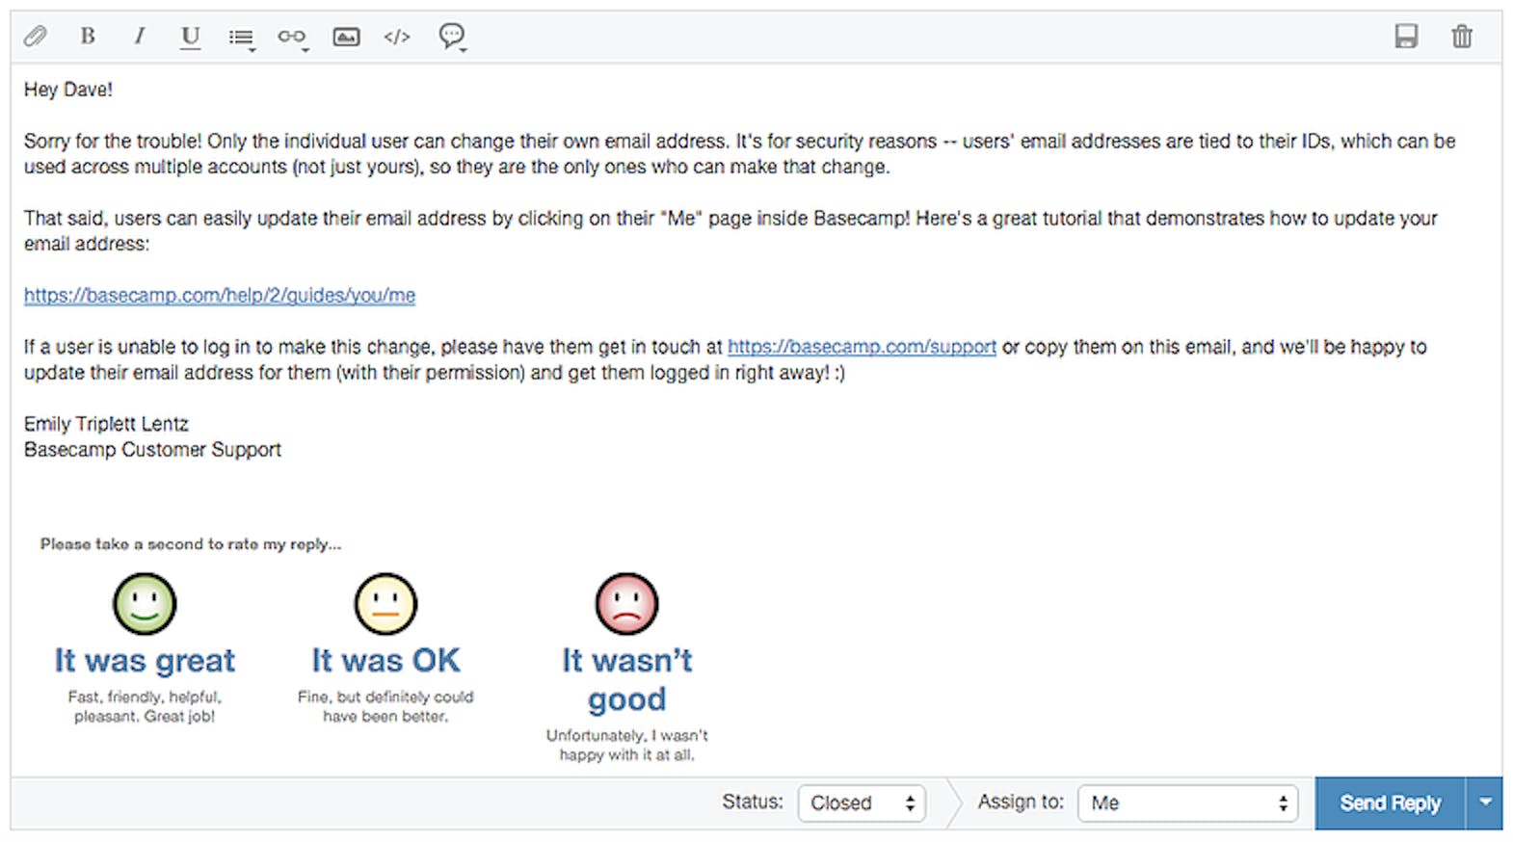Click the Send Reply button
This screenshot has width=1513, height=842.
[x=1390, y=803]
